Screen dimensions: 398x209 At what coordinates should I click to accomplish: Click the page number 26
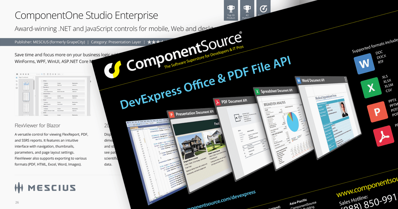17,202
